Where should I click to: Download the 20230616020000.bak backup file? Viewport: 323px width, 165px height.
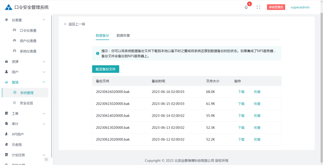241,92
